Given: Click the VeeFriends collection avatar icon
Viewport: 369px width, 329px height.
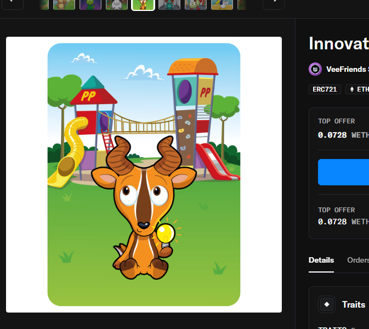Looking at the screenshot, I should (315, 69).
